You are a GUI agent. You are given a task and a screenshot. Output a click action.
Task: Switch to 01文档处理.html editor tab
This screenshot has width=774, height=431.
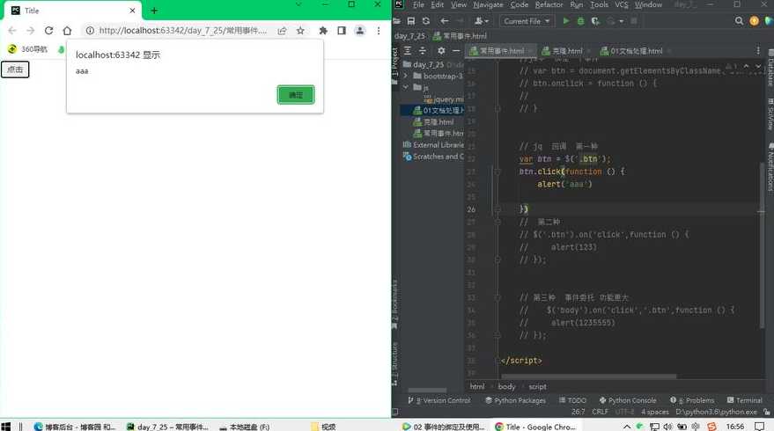point(631,51)
